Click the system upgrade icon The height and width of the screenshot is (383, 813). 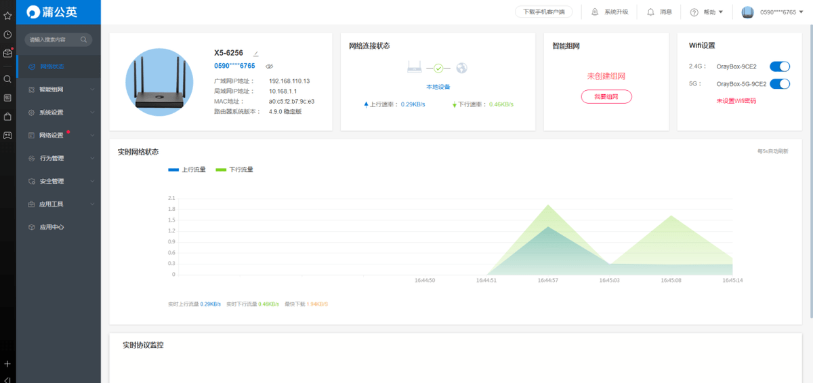point(595,12)
